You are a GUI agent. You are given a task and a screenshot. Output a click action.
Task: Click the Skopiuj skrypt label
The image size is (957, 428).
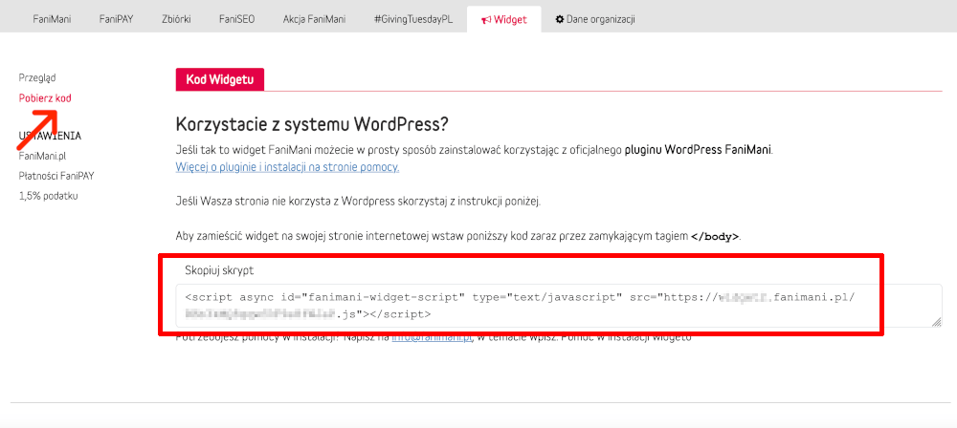click(219, 270)
